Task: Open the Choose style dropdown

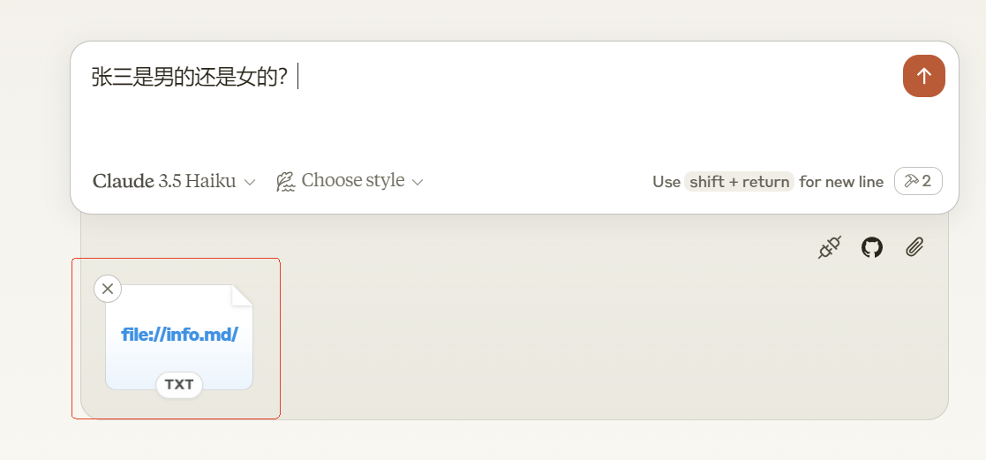Action: (x=352, y=181)
